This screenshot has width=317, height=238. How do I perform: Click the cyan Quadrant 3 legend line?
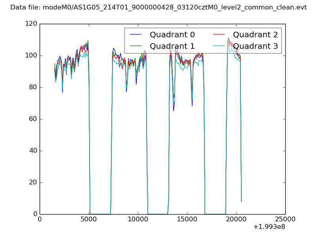click(220, 46)
